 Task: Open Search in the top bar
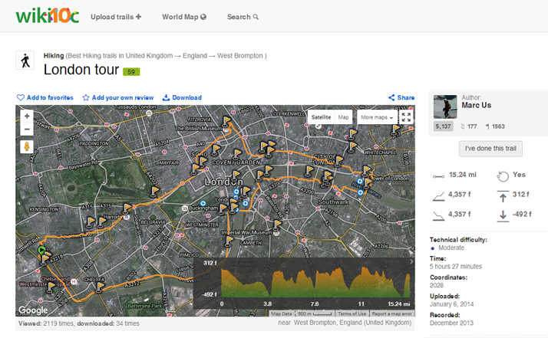tap(243, 16)
